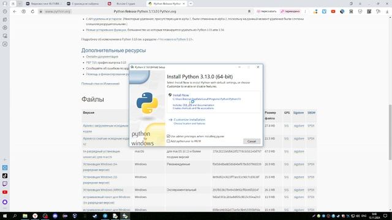Open Windows taskbar search
Viewport: 392px width, 220px height.
pyautogui.click(x=15, y=216)
